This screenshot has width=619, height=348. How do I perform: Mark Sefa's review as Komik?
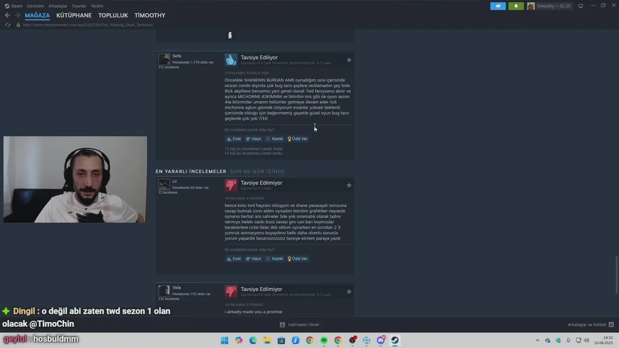274,139
